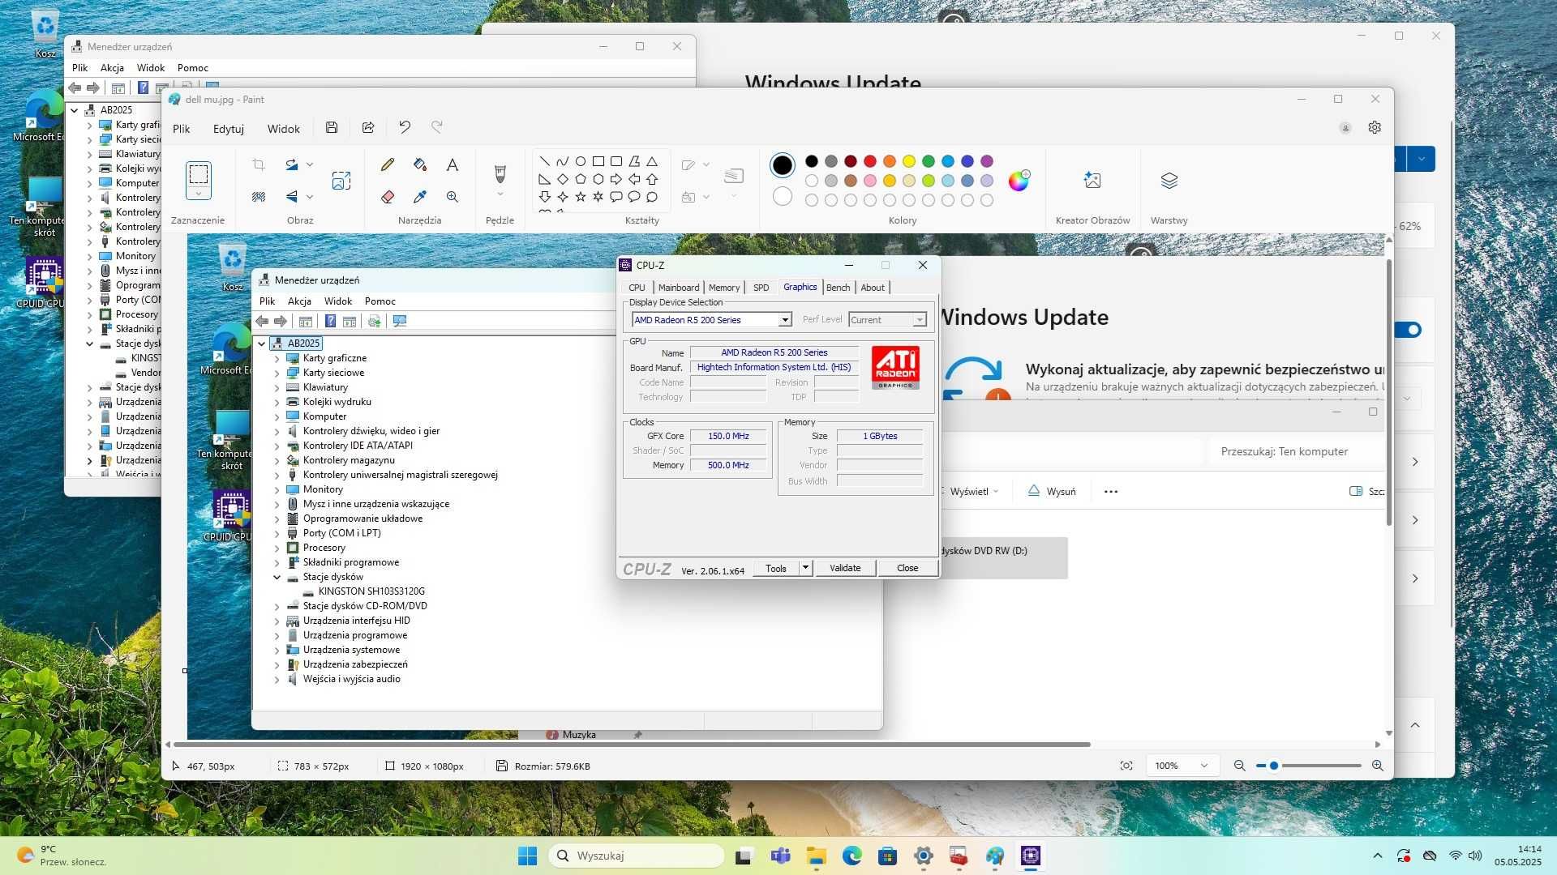Open the Pędzle brushes dropdown
Screen dimensions: 1557x875
500,194
